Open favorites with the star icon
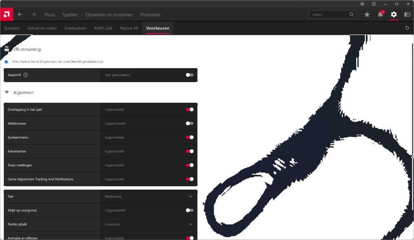414x240 pixels. coord(367,15)
